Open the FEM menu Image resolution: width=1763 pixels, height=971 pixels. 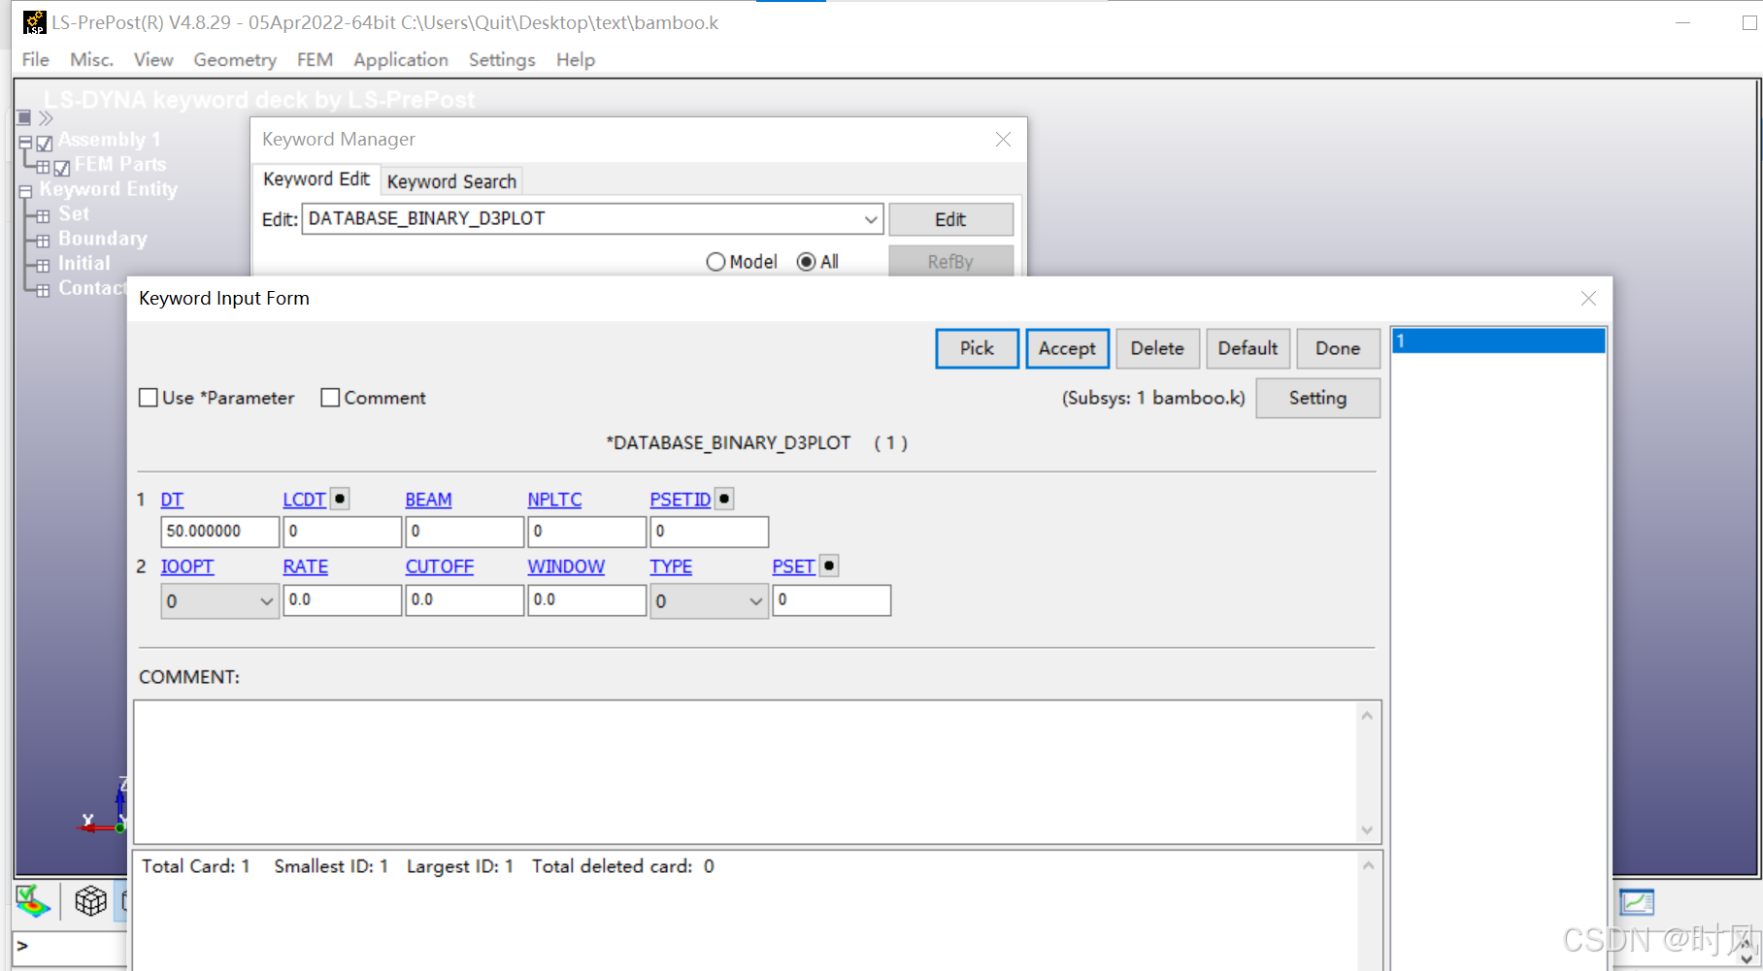pyautogui.click(x=315, y=60)
